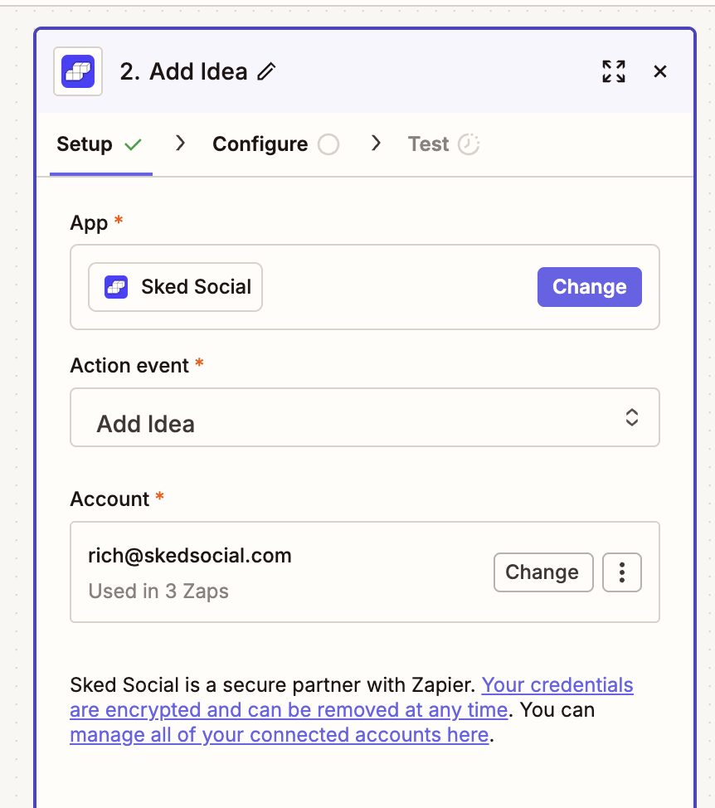
Task: Follow the manage connected accounts link
Action: point(279,735)
